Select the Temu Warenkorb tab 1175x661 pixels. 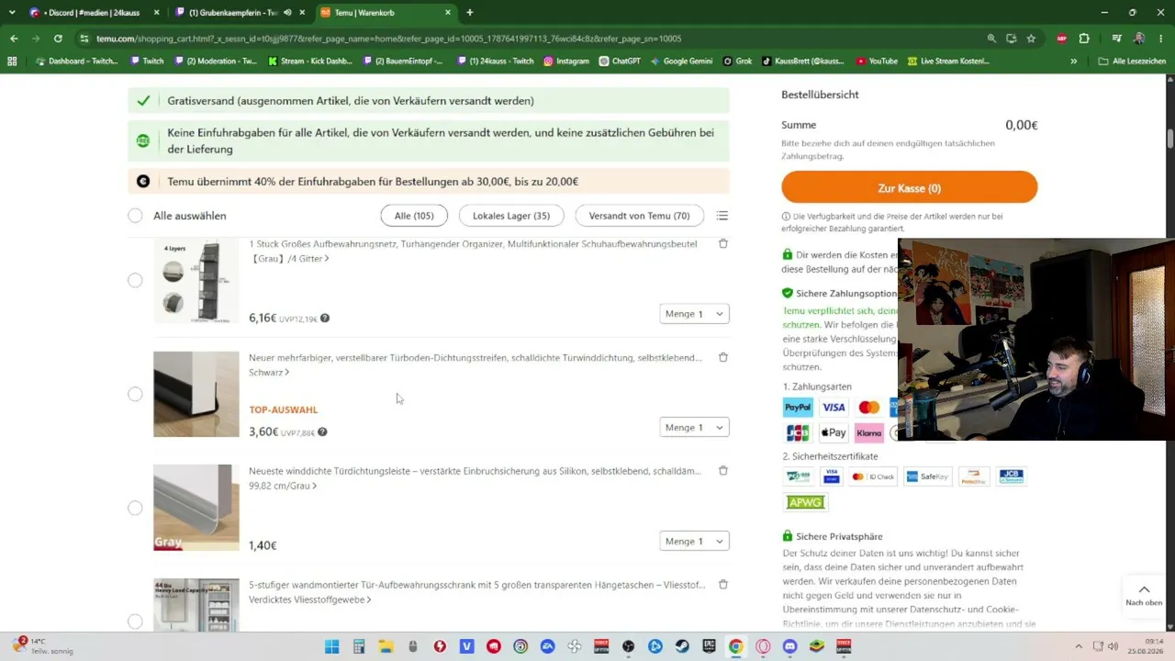[386, 13]
